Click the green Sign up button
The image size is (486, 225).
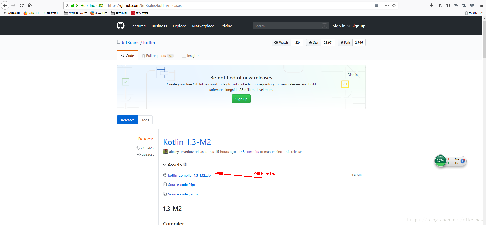click(x=241, y=99)
